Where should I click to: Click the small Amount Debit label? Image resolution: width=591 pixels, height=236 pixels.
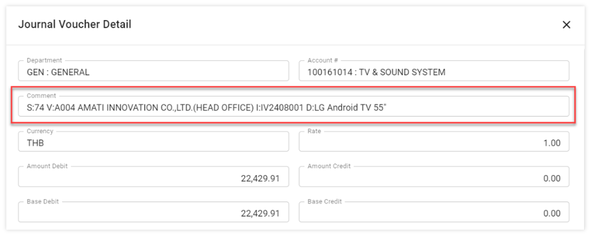click(x=47, y=167)
